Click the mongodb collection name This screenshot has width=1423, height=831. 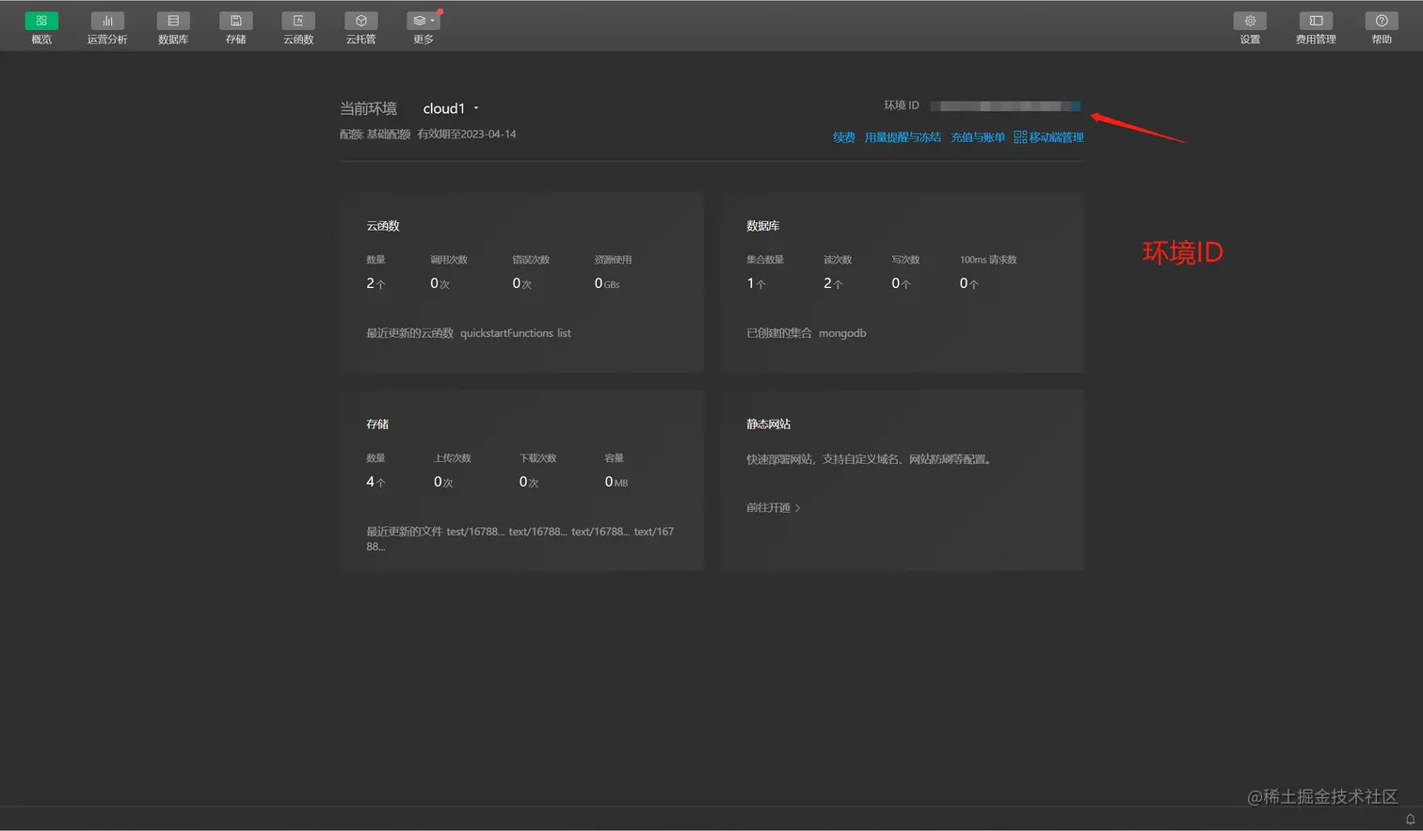click(x=842, y=333)
